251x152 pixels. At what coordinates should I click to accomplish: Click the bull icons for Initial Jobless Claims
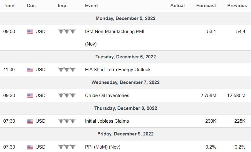coord(67,121)
